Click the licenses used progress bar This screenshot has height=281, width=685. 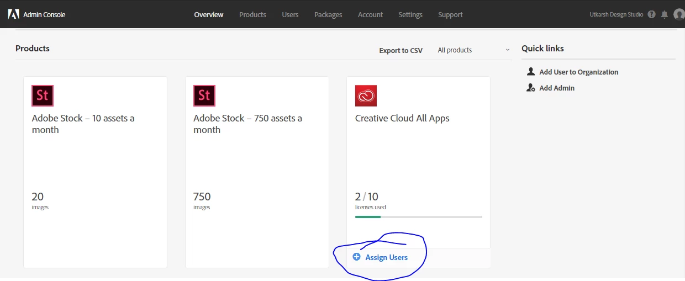(419, 217)
